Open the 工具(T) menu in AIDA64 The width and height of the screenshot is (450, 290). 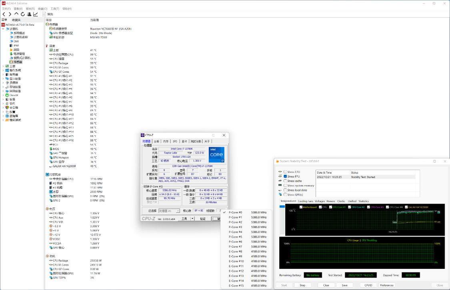(x=55, y=8)
